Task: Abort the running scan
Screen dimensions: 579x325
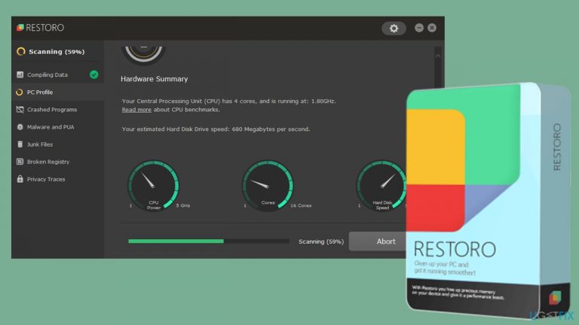Action: click(x=378, y=241)
